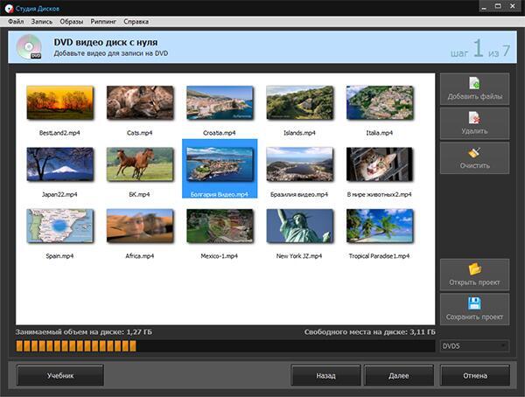Click the Студия Дисков app logo icon
Image resolution: width=525 pixels, height=397 pixels.
[9, 7]
